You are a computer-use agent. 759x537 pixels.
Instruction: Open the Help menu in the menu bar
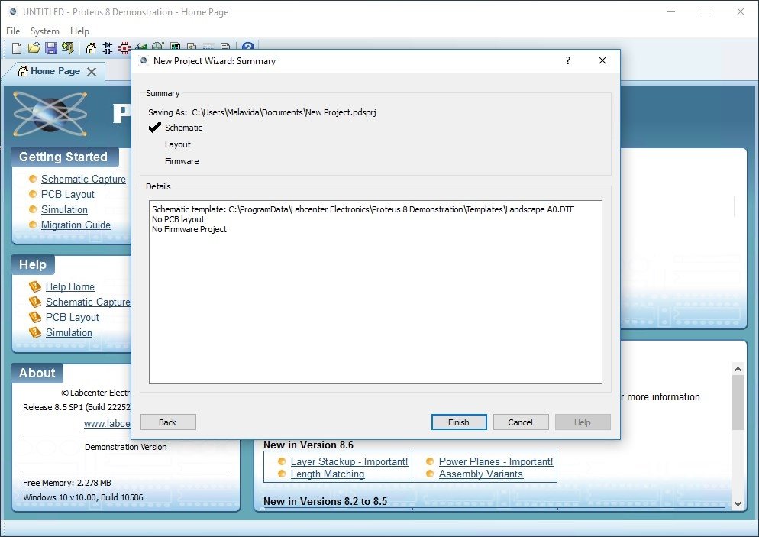pos(79,31)
